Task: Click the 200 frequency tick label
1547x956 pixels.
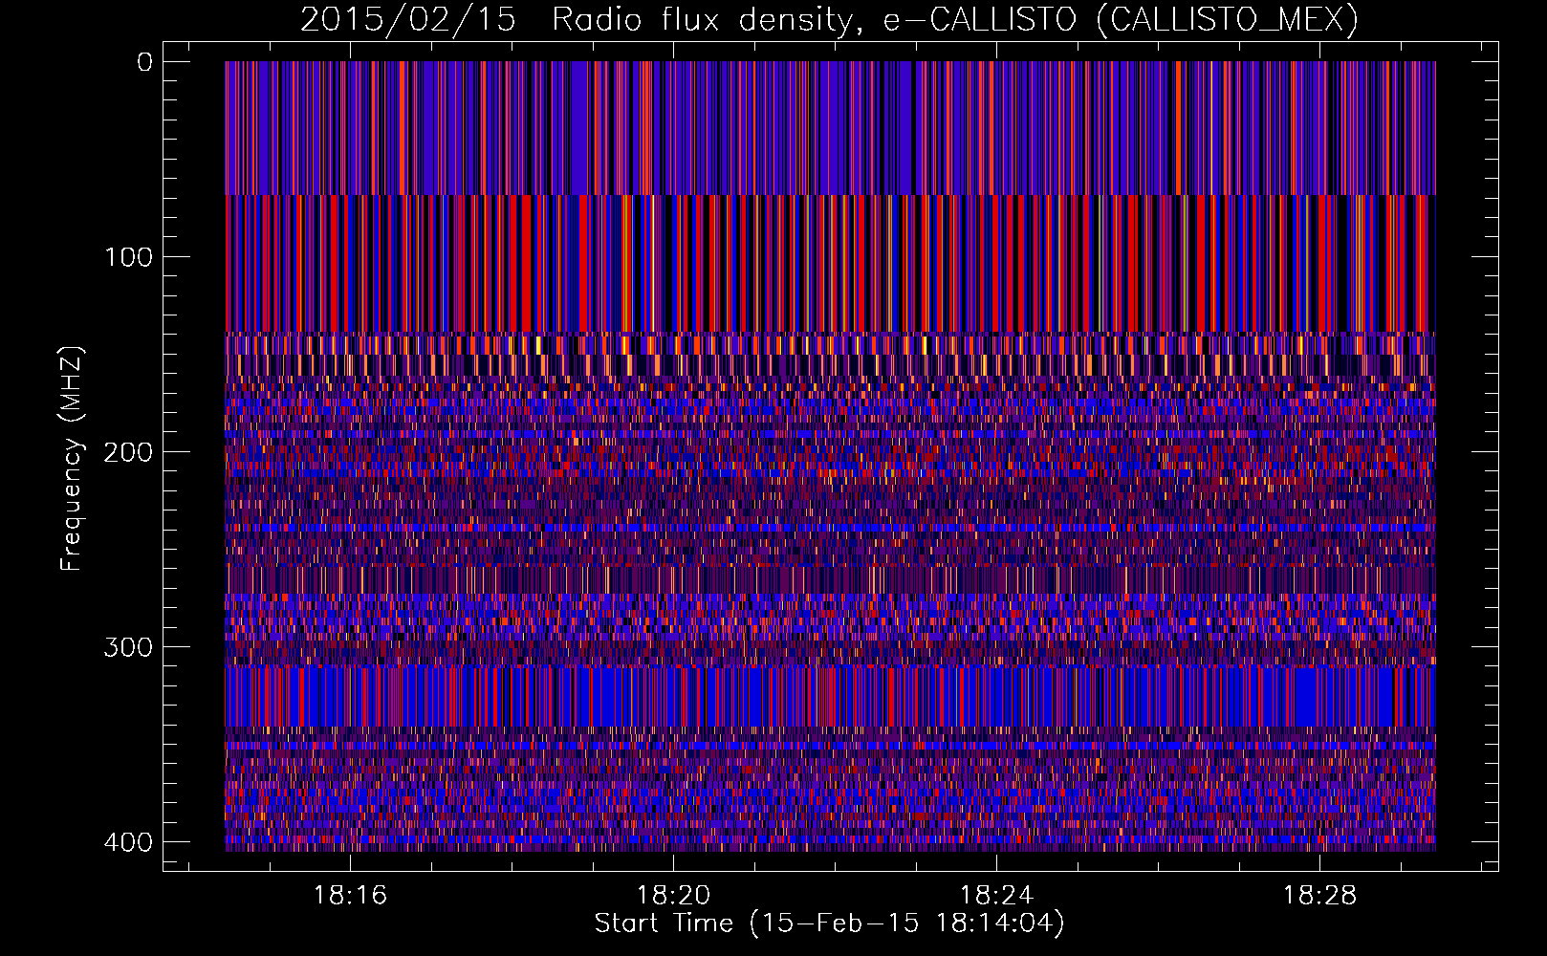Action: point(128,452)
